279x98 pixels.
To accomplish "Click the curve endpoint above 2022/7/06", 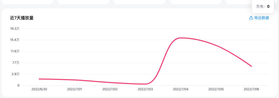I will click(251, 66).
